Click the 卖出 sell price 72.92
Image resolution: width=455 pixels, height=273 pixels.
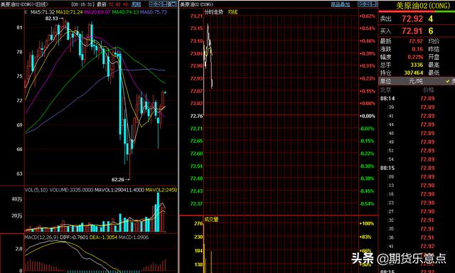(412, 19)
